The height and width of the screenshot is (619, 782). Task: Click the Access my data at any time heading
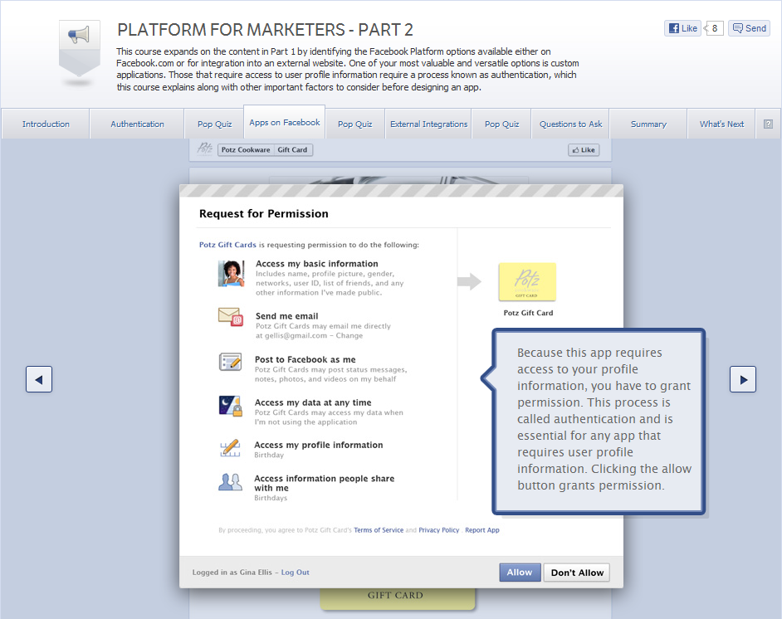[x=313, y=402]
